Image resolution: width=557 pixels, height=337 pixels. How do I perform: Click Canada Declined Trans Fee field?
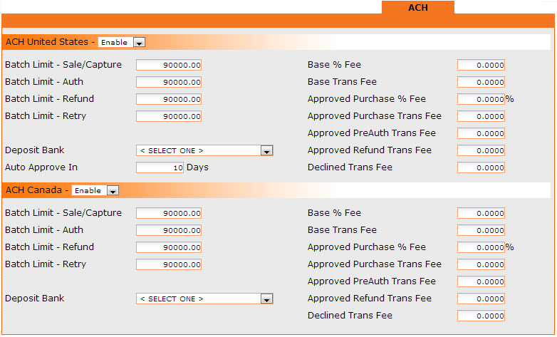coord(481,316)
